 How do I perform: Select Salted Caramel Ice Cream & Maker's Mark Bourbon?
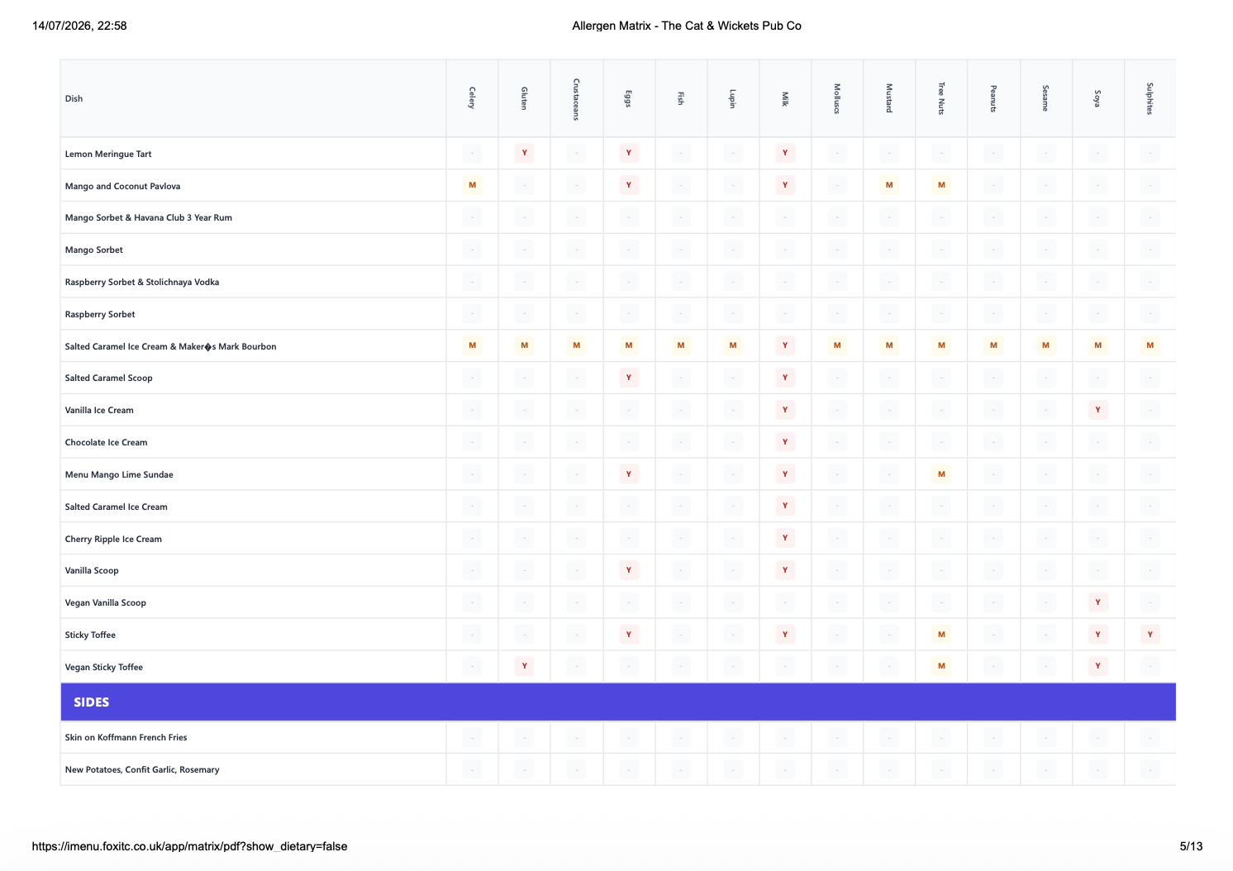[x=170, y=346]
